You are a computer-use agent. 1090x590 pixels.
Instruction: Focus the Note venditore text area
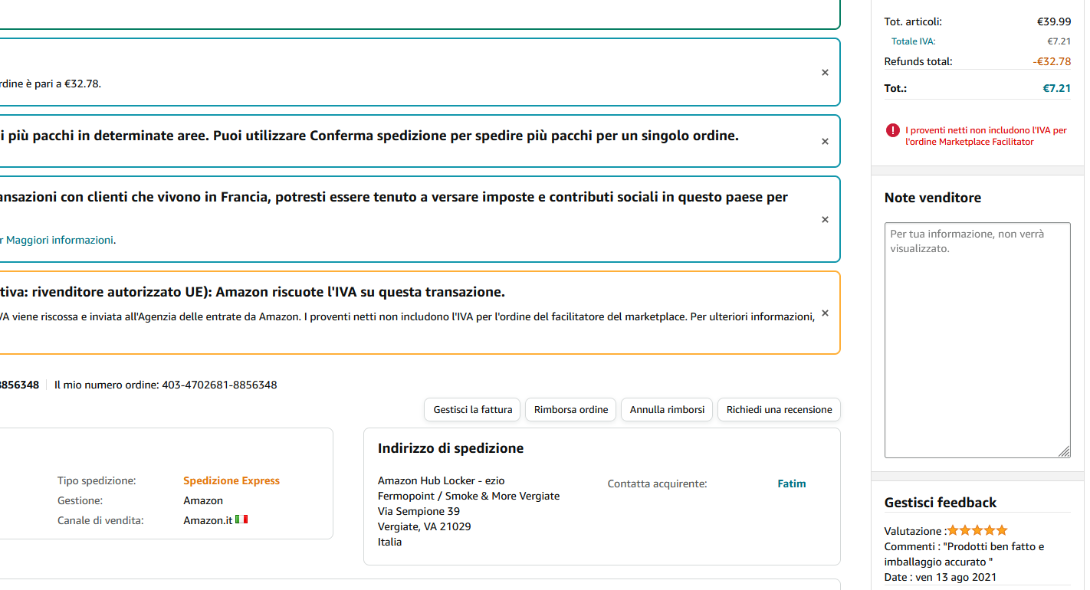(x=977, y=337)
